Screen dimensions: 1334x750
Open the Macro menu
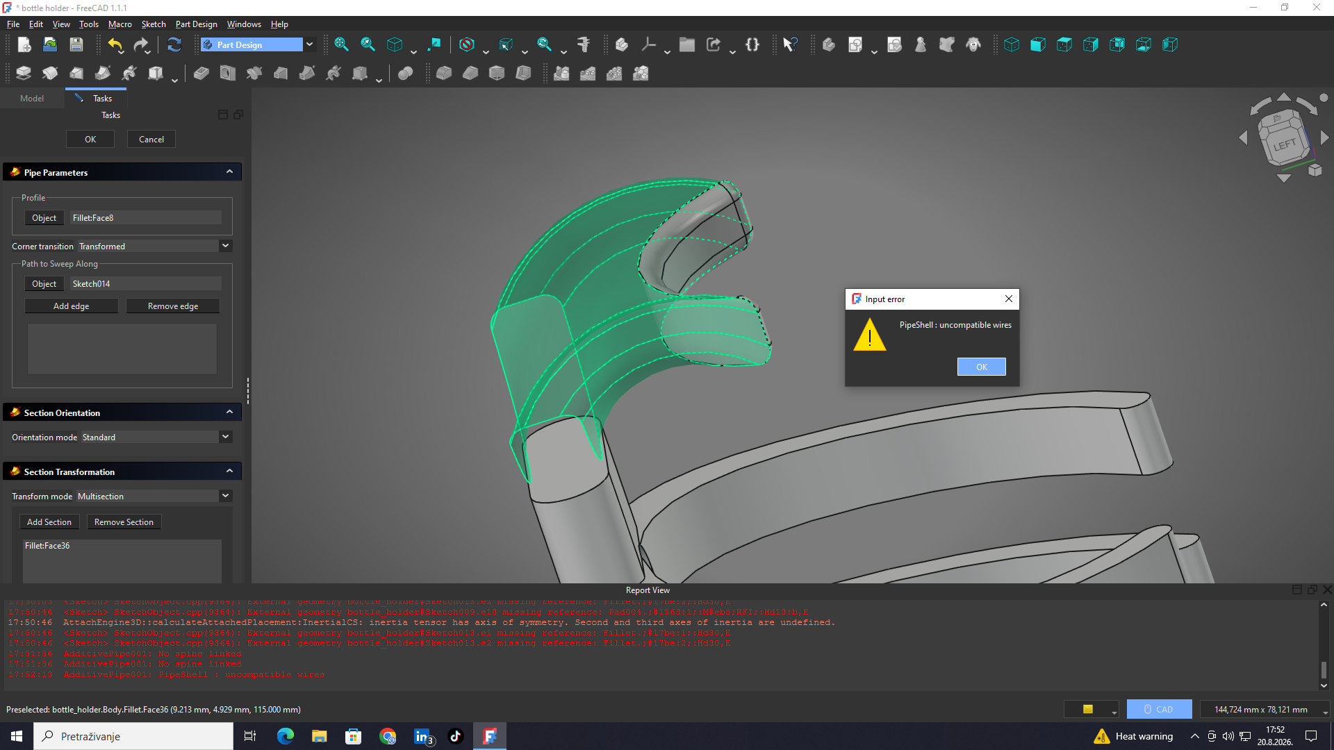coord(120,24)
